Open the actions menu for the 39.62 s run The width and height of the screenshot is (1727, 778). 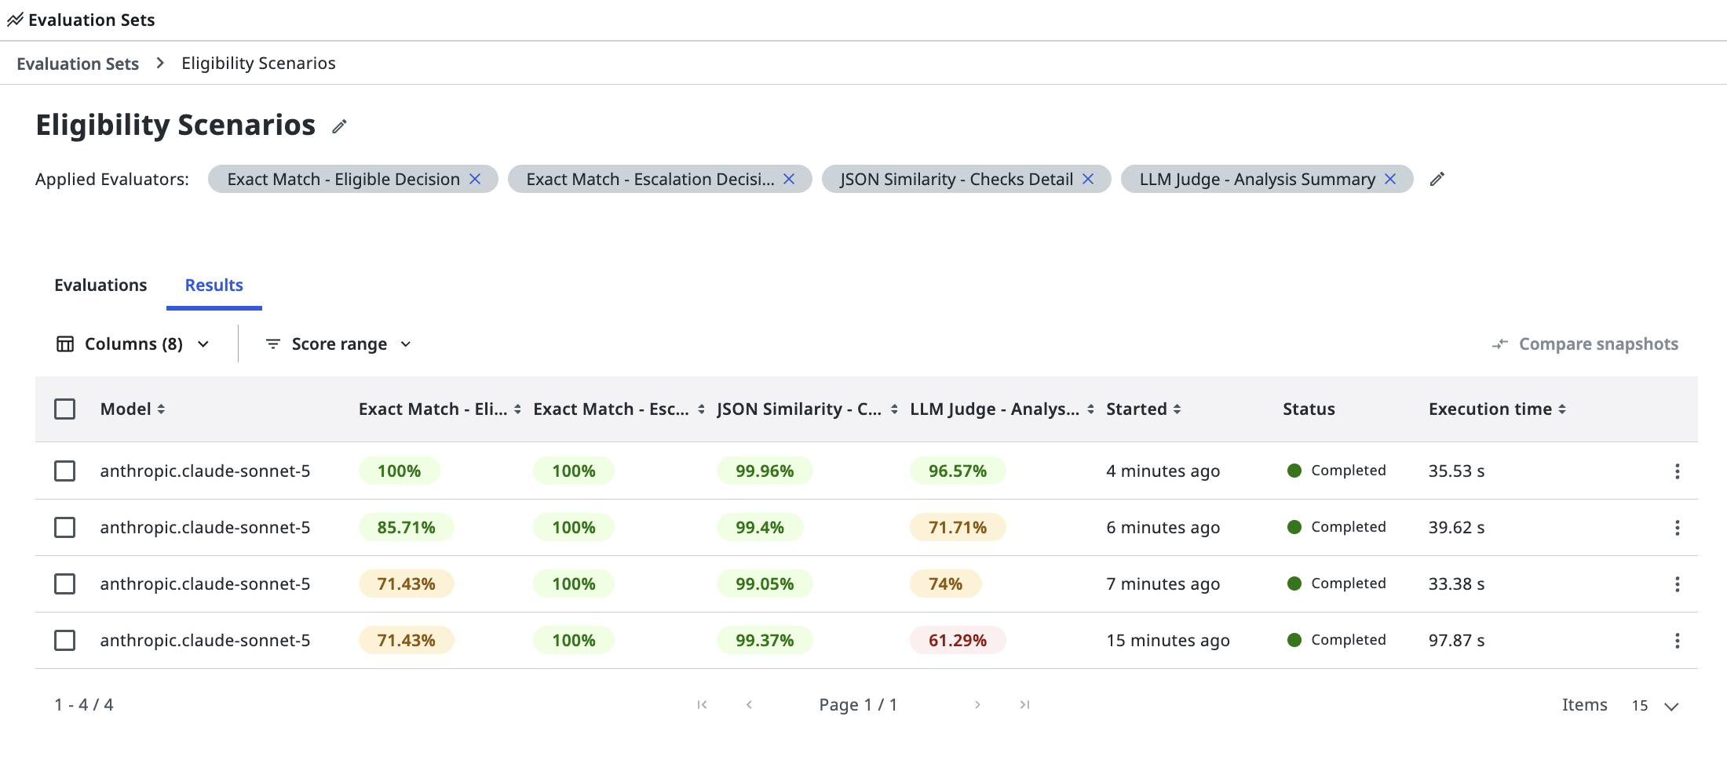pyautogui.click(x=1678, y=527)
